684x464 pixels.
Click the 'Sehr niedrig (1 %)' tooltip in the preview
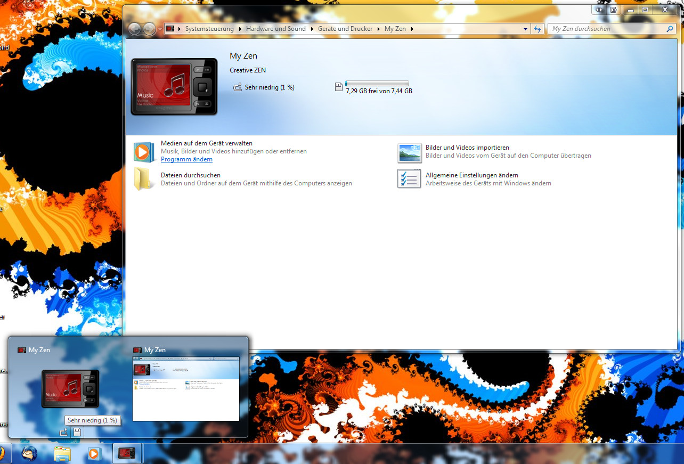tap(92, 420)
